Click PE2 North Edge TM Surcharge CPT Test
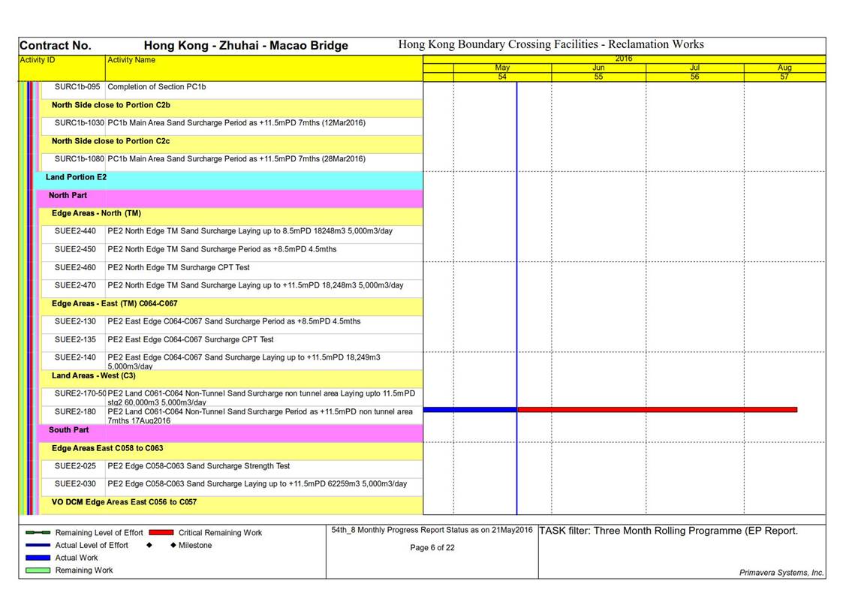843x596 pixels. [x=179, y=267]
